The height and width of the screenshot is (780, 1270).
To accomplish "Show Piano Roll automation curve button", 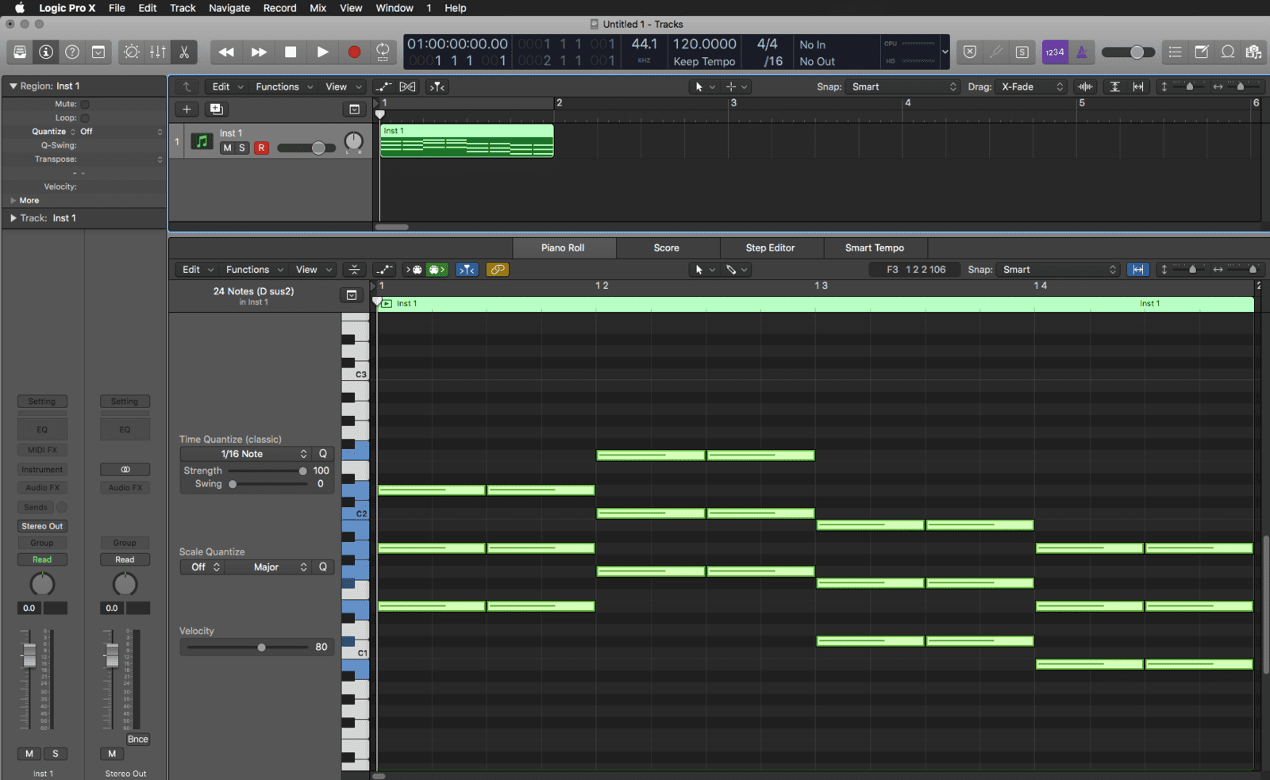I will (384, 270).
